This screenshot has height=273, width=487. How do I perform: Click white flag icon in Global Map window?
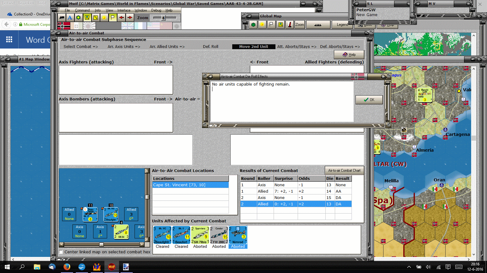click(x=271, y=25)
